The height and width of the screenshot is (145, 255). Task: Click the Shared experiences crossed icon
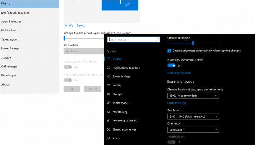(108, 129)
